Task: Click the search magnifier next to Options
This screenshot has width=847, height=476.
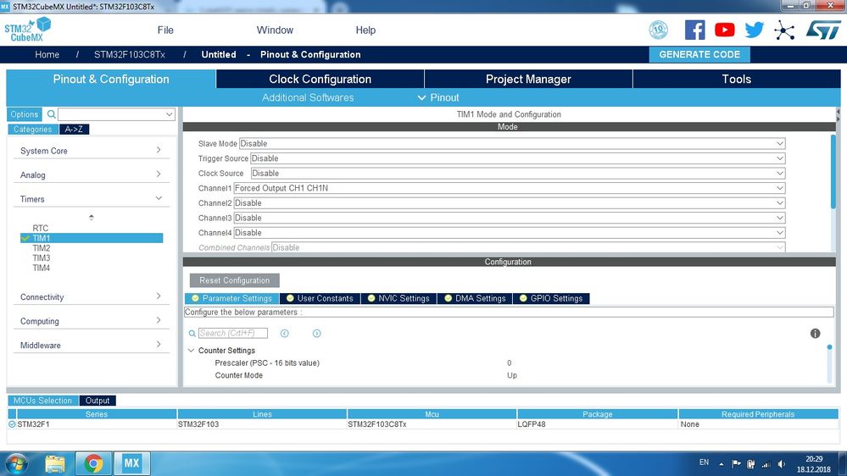Action: [52, 114]
